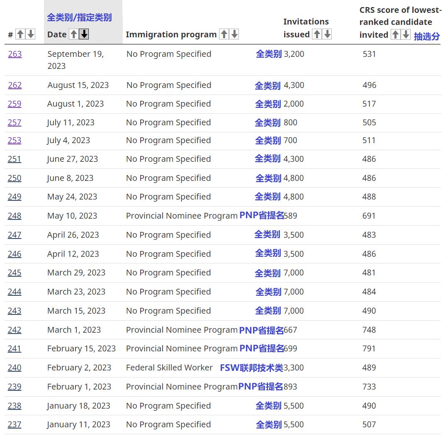Click invitations value 2,000
Image resolution: width=443 pixels, height=436 pixels.
point(294,104)
